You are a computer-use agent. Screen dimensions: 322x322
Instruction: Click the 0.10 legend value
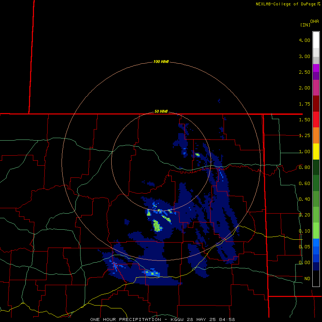[304, 231]
